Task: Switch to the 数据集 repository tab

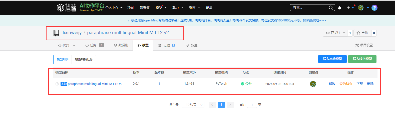Action: (121, 45)
